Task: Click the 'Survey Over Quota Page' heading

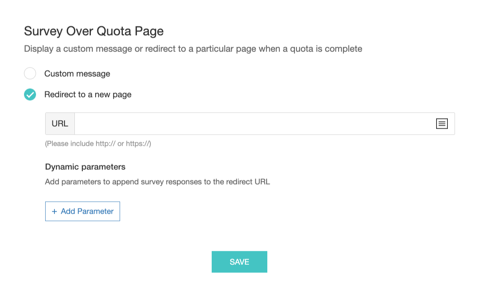Action: pos(94,31)
